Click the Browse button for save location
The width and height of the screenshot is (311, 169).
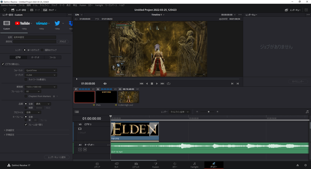63,42
